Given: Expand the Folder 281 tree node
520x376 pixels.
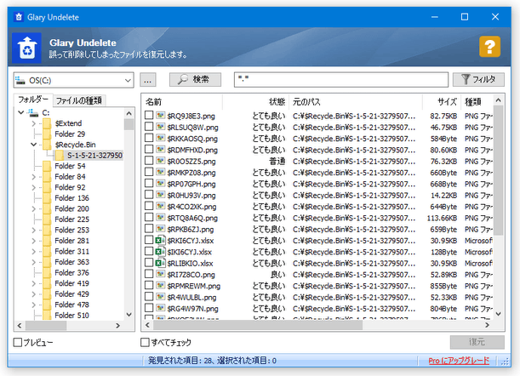Looking at the screenshot, I should (x=33, y=241).
